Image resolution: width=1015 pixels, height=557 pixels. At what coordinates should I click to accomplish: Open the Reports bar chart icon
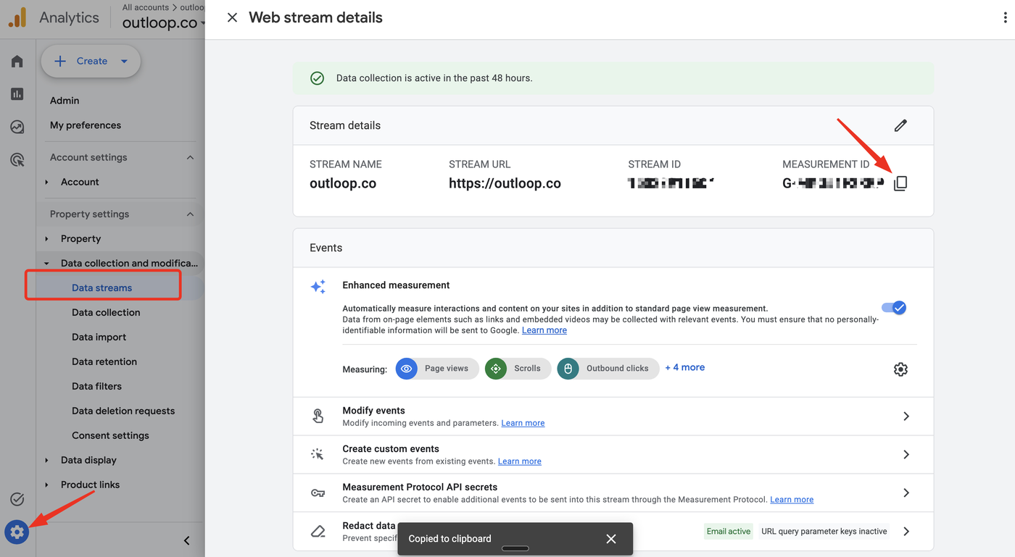(17, 94)
